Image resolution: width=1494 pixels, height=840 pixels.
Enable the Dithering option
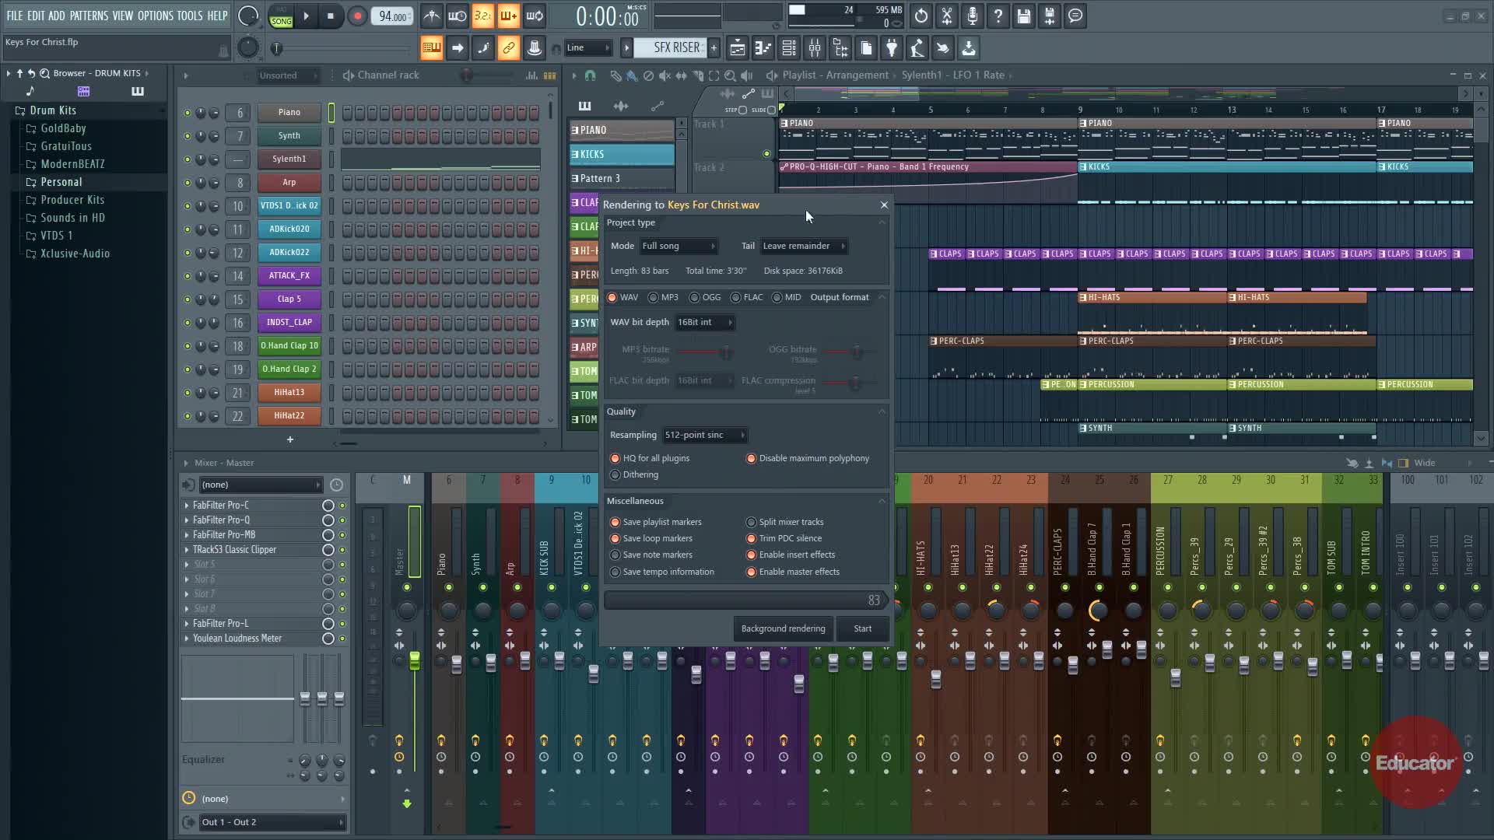coord(615,474)
